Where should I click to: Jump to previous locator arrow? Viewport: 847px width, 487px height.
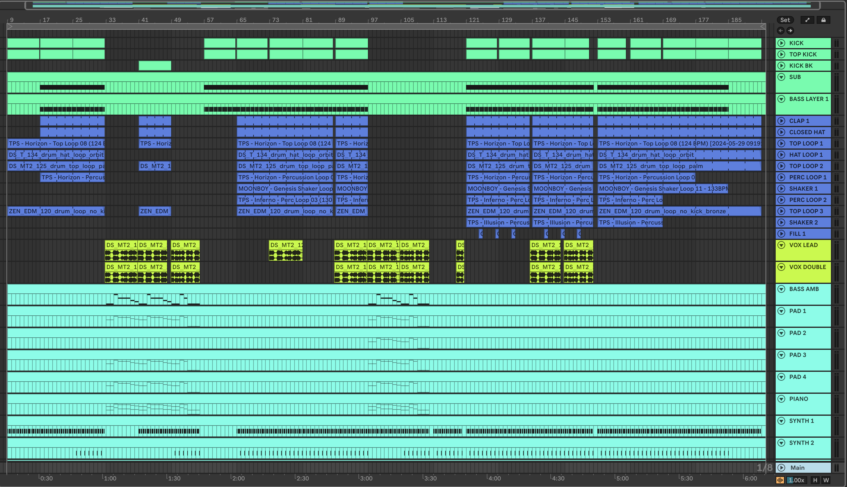(x=781, y=31)
